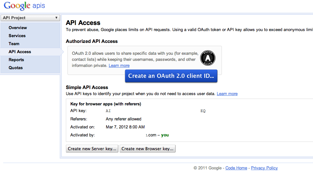Click Create new Server key button
The height and width of the screenshot is (187, 313).
(92, 149)
